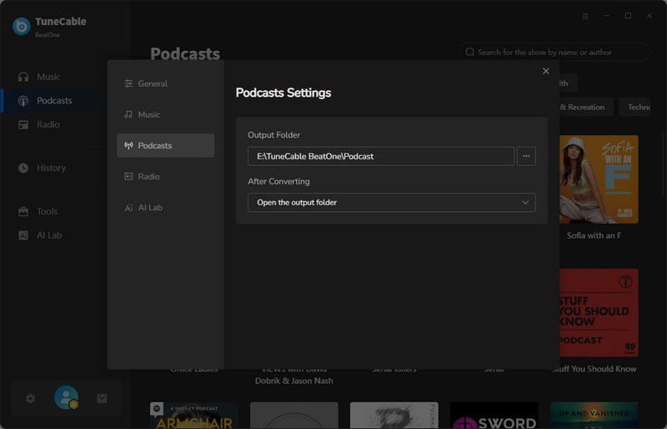Viewport: 667px width, 429px height.
Task: Browse for output folder with ellipsis button
Action: pyautogui.click(x=526, y=156)
